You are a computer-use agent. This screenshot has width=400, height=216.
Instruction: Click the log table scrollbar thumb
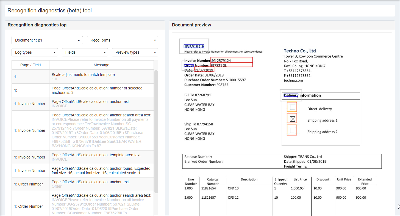tap(156, 132)
